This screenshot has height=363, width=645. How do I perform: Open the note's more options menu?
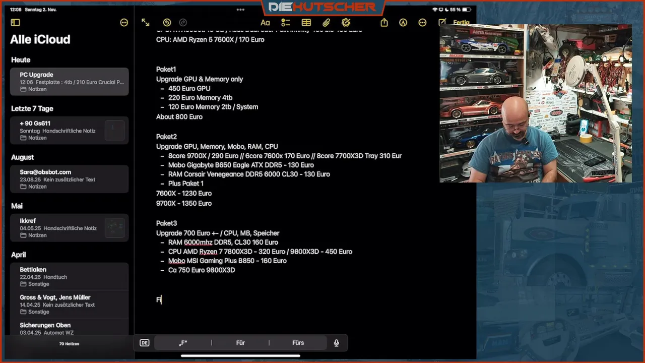coord(422,23)
